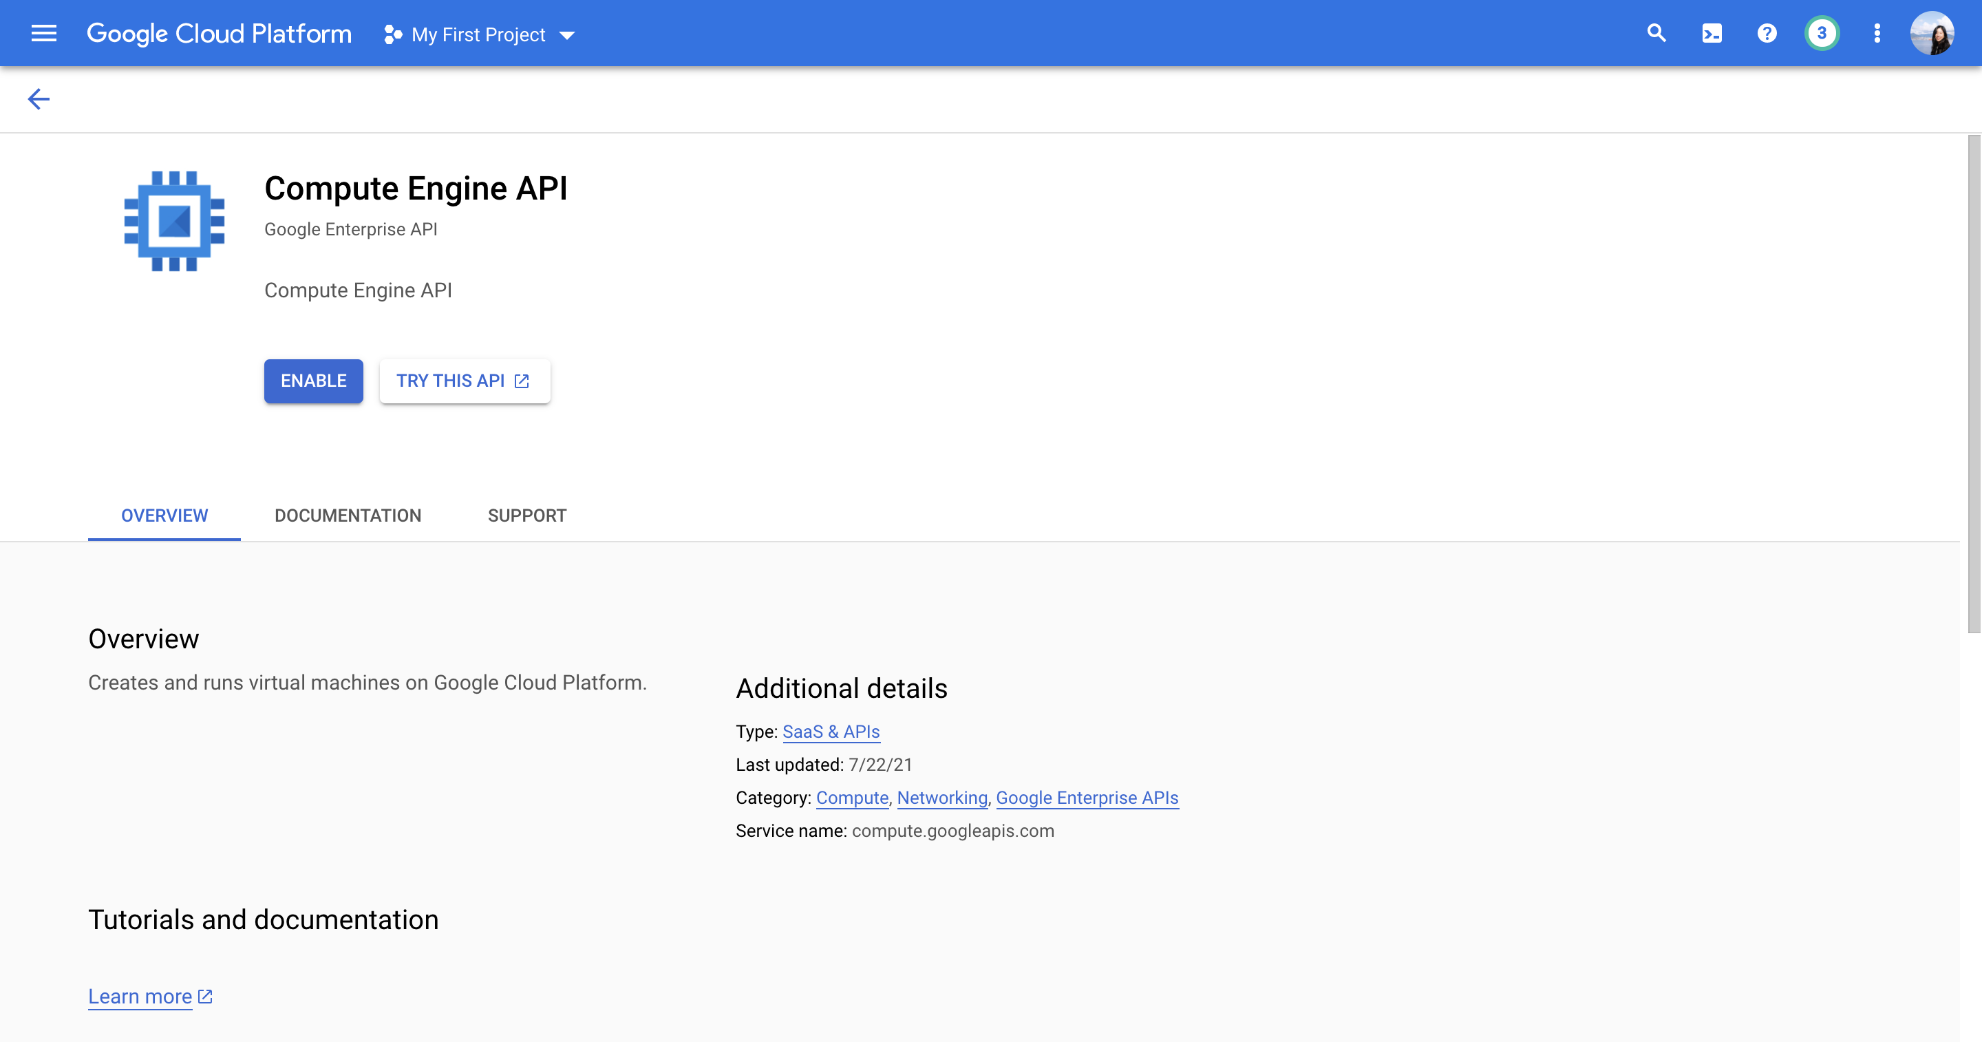Image resolution: width=1982 pixels, height=1042 pixels.
Task: Open notifications badge showing 3
Action: pyautogui.click(x=1821, y=33)
